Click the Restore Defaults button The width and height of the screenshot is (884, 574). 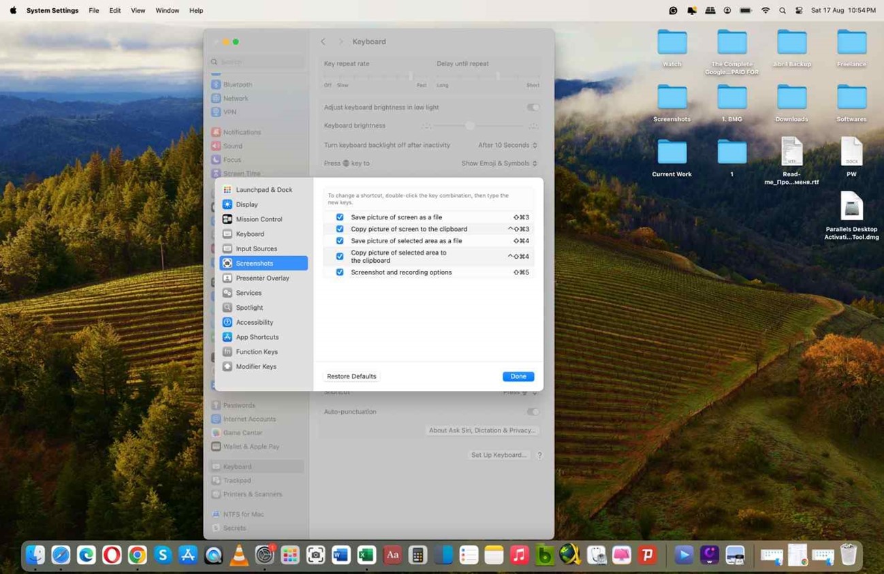351,377
